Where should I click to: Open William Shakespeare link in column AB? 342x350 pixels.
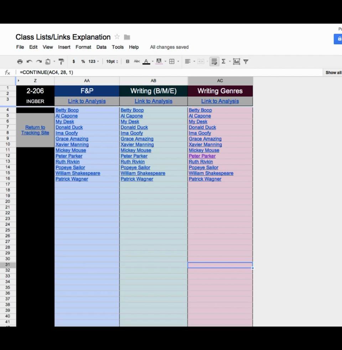[x=143, y=173]
